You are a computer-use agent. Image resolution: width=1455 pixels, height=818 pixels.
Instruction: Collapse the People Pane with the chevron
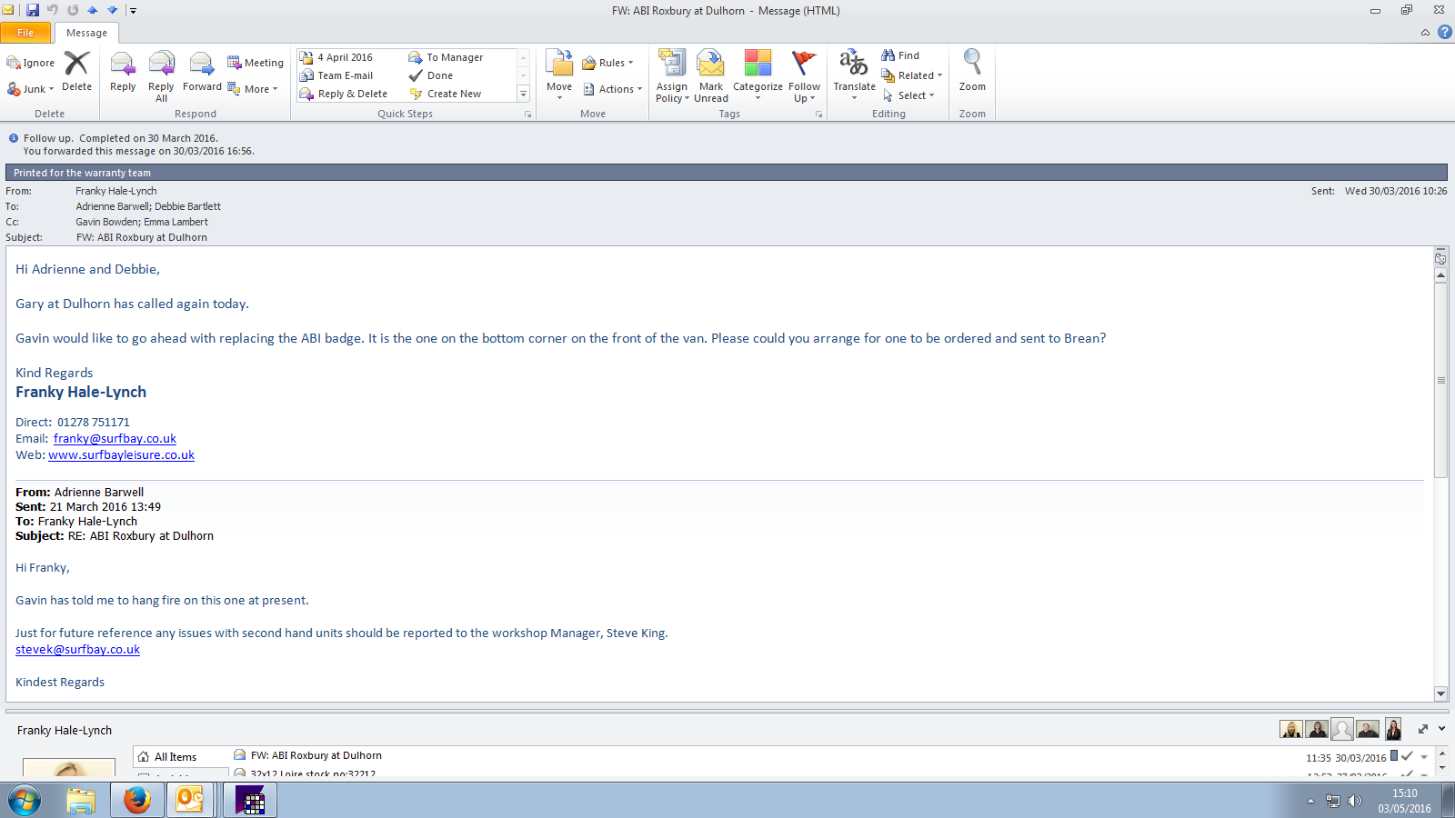(x=1441, y=729)
